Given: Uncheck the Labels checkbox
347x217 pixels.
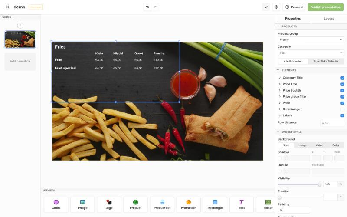Looking at the screenshot, I should point(342,115).
